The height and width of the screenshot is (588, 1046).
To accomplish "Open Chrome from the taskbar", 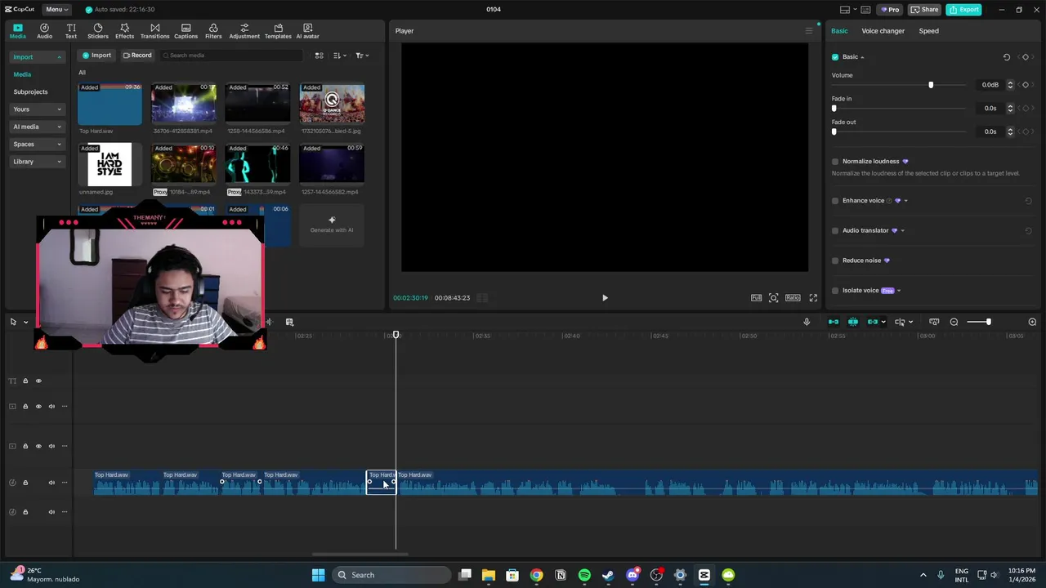I will [536, 575].
